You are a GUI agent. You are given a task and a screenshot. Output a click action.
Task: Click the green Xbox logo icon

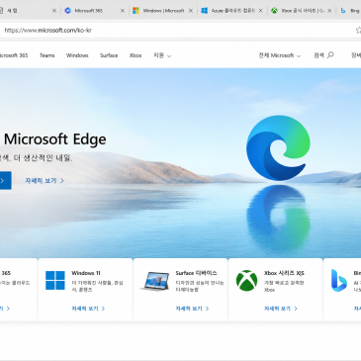[x=246, y=281]
